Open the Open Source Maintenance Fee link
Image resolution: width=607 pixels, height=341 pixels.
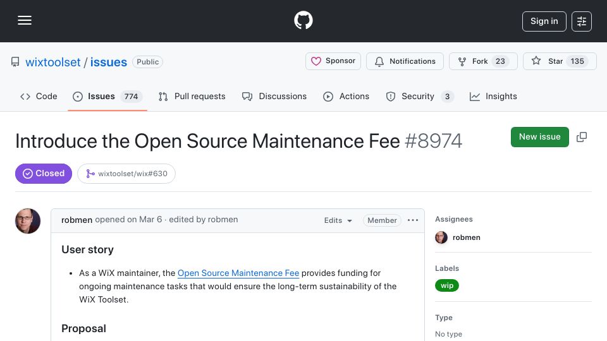(x=238, y=273)
